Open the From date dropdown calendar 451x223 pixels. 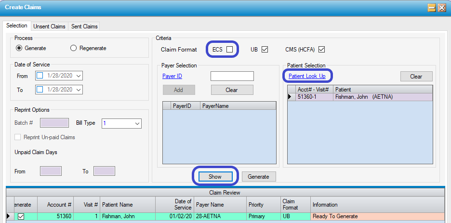79,76
